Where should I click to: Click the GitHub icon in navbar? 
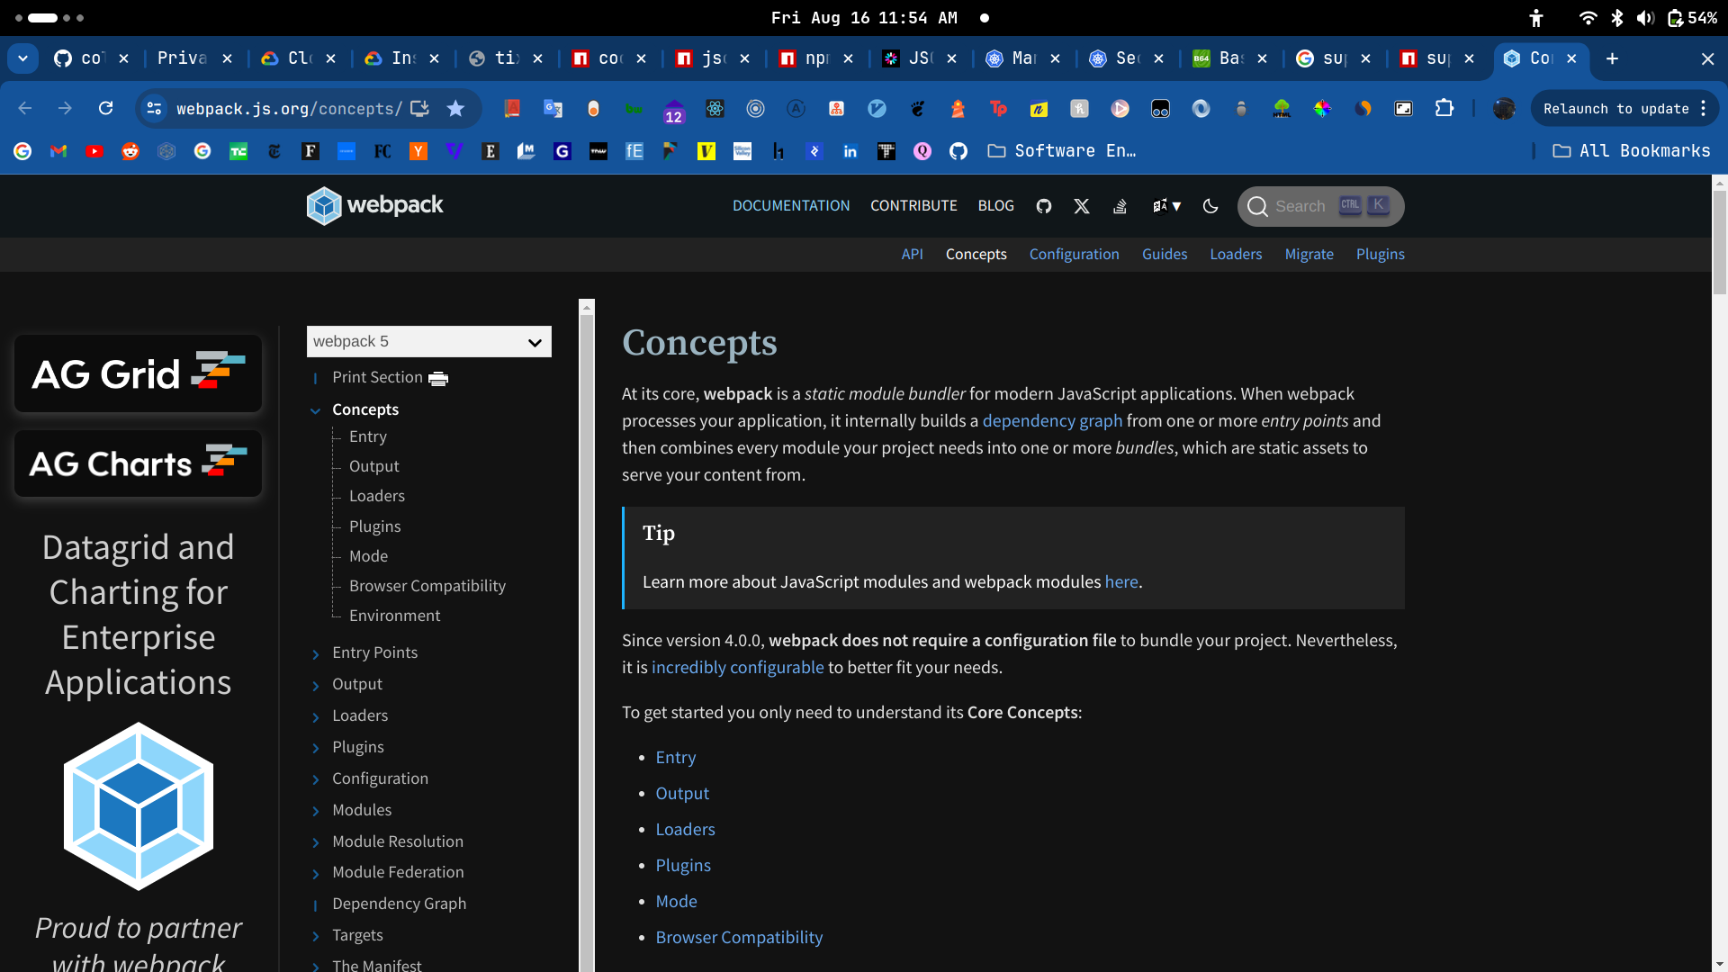(1043, 205)
